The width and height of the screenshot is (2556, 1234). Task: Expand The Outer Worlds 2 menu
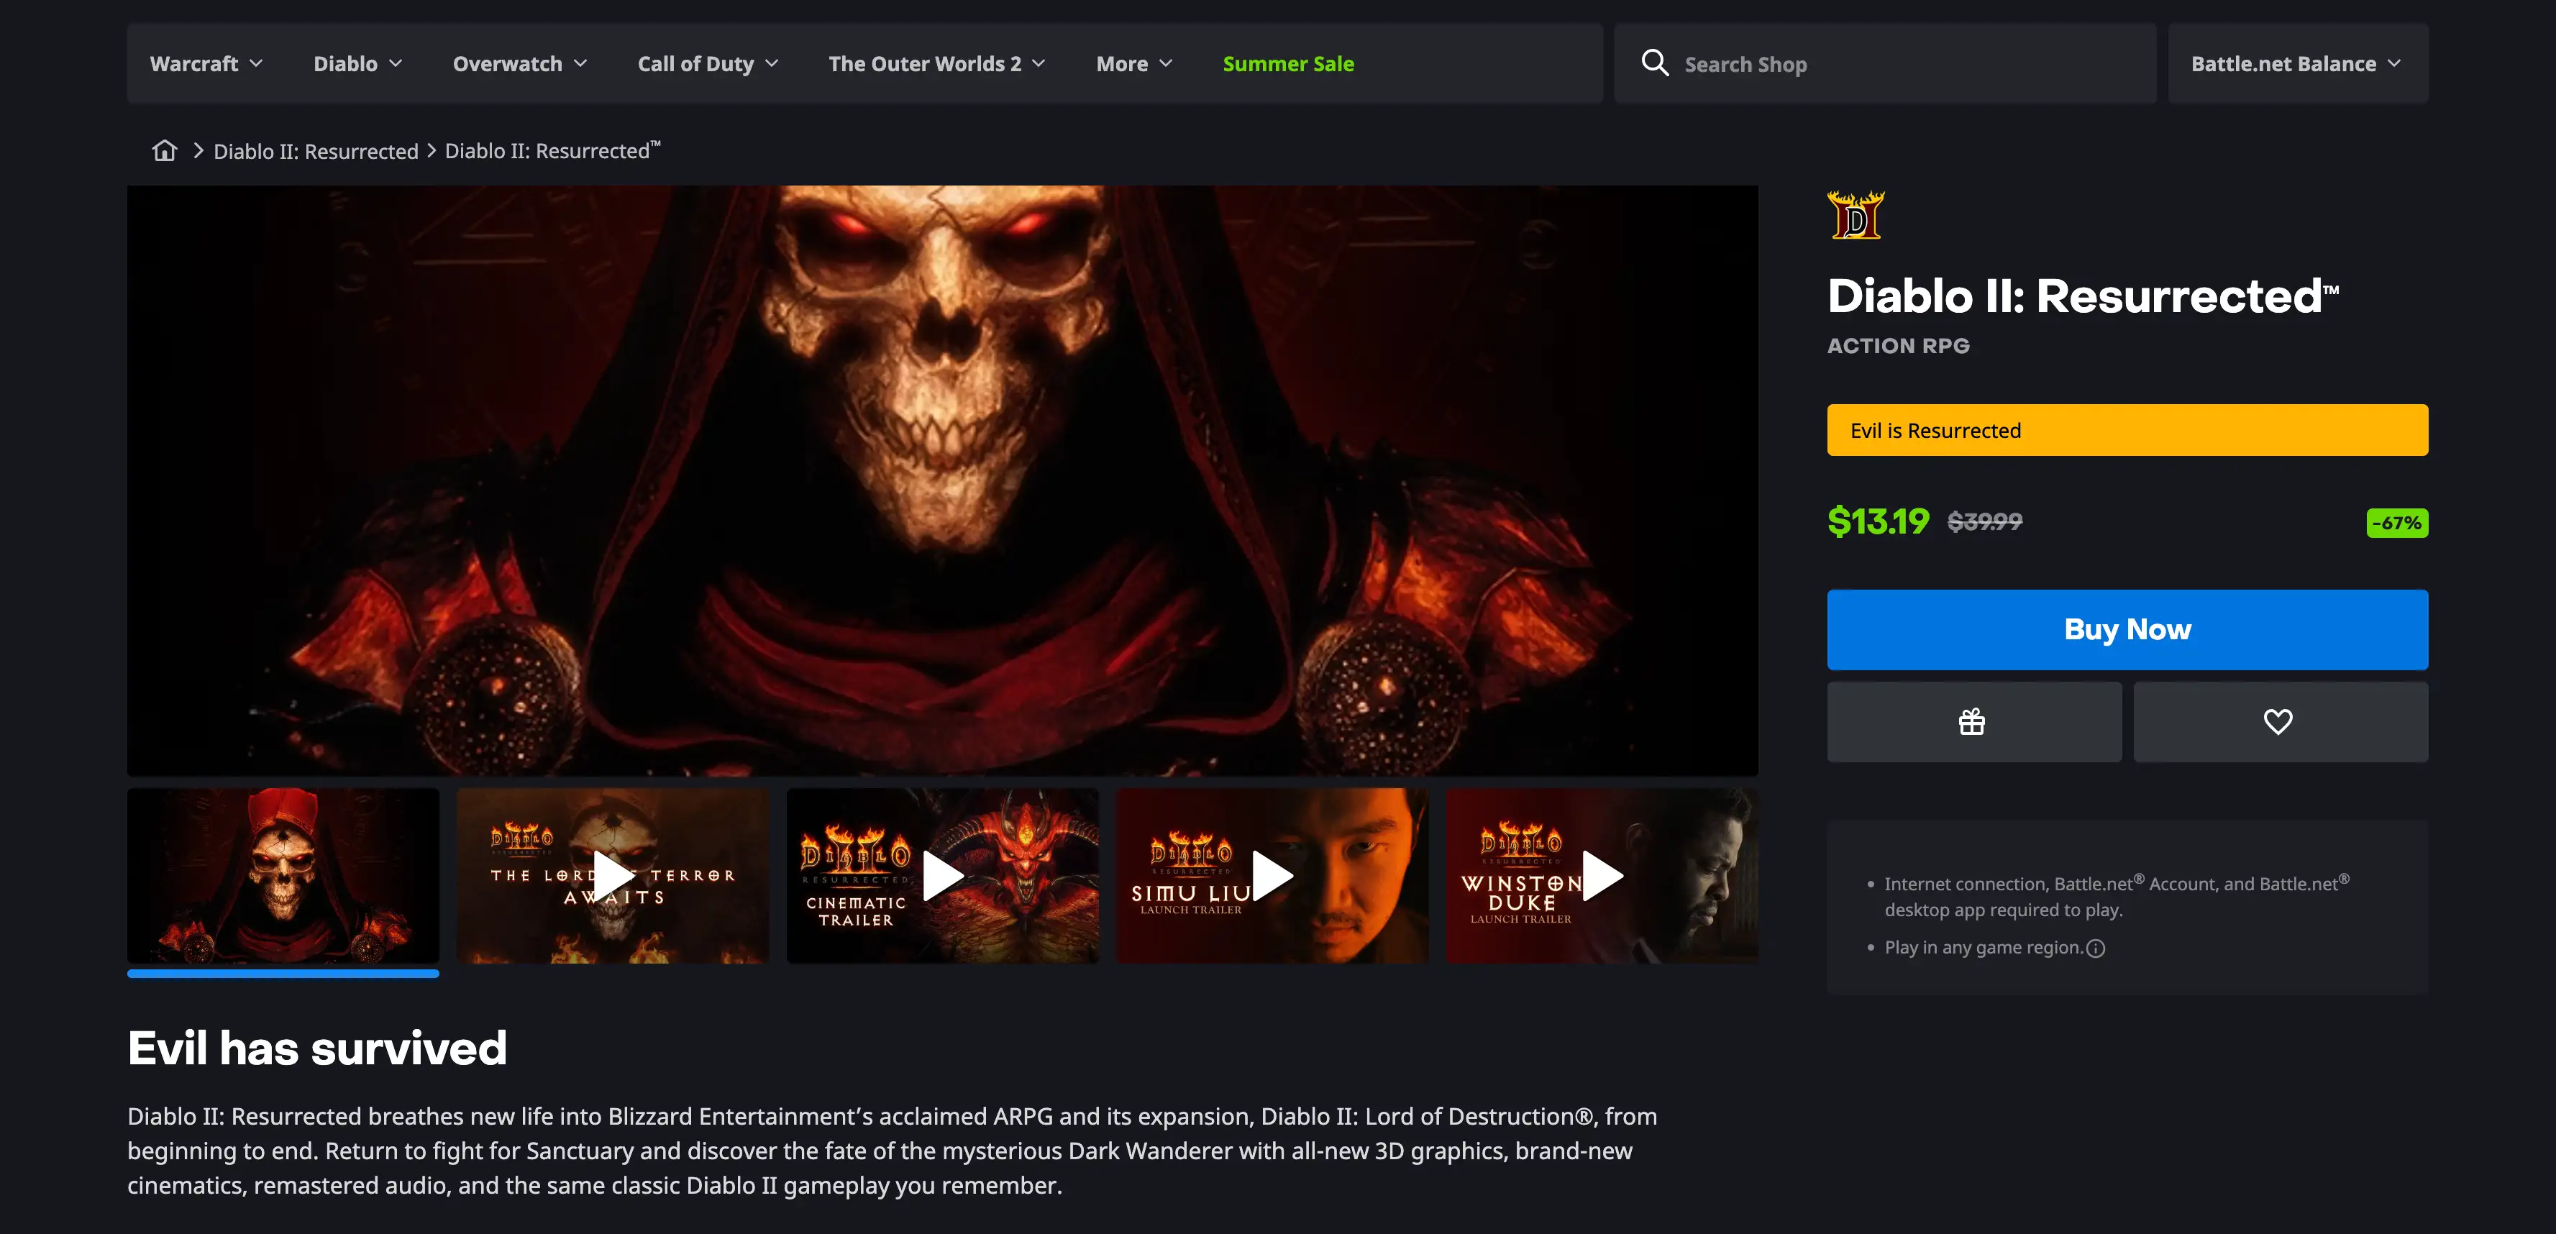coord(936,63)
